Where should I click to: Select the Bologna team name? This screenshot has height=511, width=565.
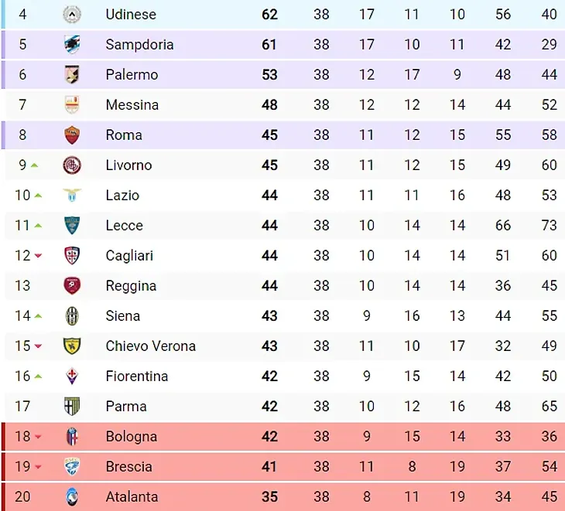[x=131, y=436]
